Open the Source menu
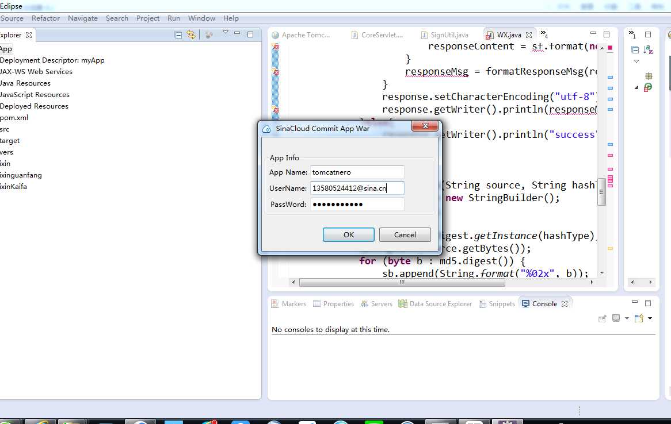The width and height of the screenshot is (671, 424). click(12, 18)
